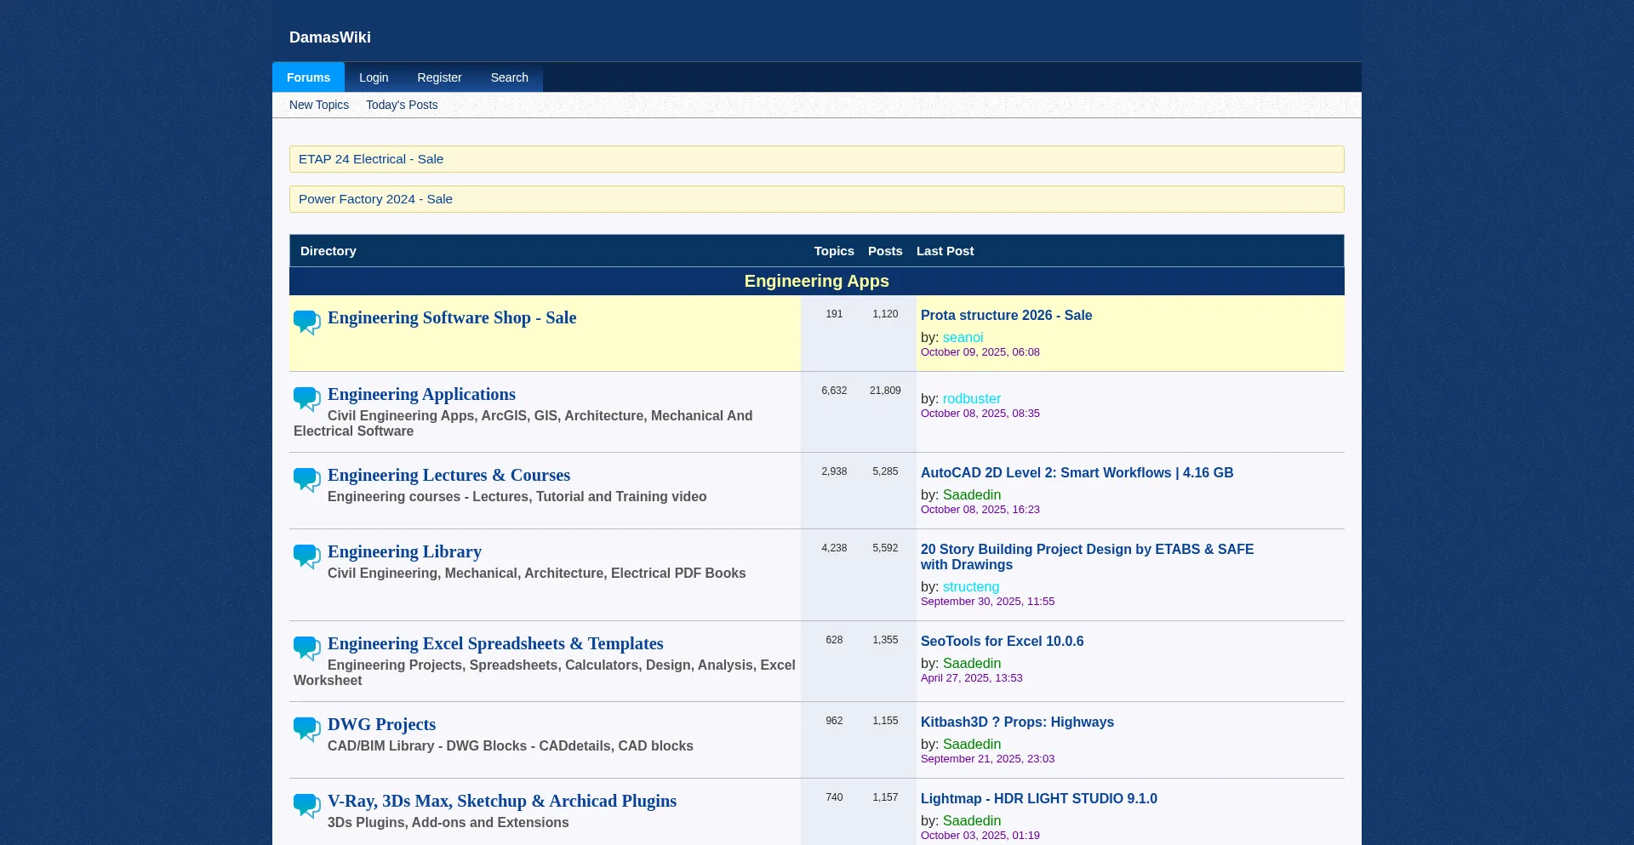Open the Search menu item
The height and width of the screenshot is (845, 1634).
(x=509, y=77)
